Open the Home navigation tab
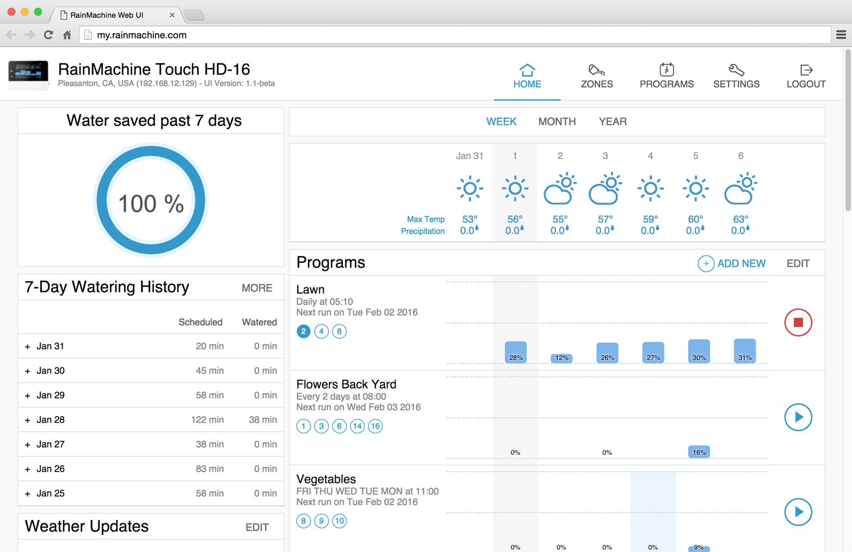This screenshot has height=552, width=852. [527, 76]
